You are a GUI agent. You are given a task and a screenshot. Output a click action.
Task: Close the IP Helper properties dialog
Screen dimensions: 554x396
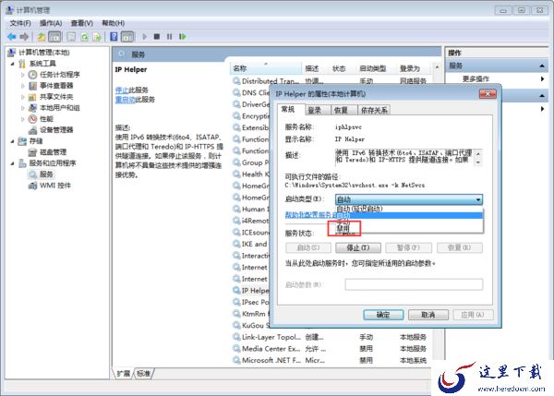tap(488, 94)
